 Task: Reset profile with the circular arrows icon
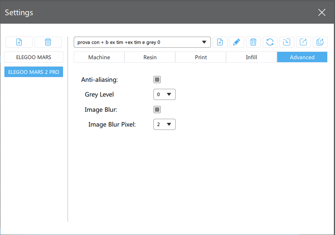point(270,42)
